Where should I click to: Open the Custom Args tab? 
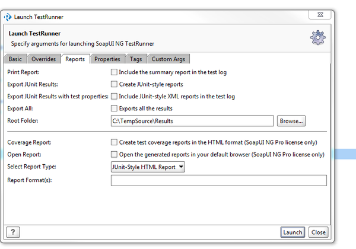[169, 59]
